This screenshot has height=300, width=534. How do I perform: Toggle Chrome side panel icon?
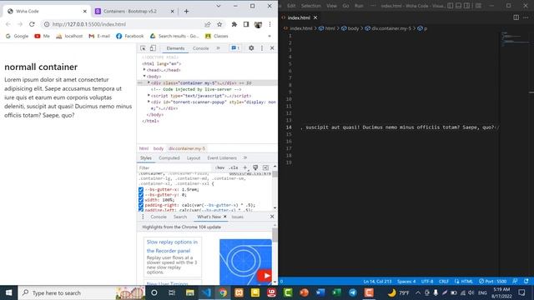click(246, 24)
